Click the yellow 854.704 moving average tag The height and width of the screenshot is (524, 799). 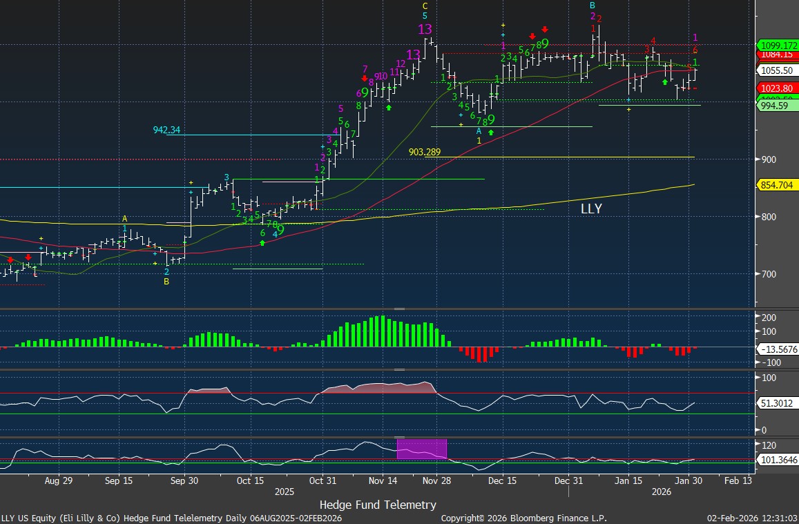[x=778, y=185]
